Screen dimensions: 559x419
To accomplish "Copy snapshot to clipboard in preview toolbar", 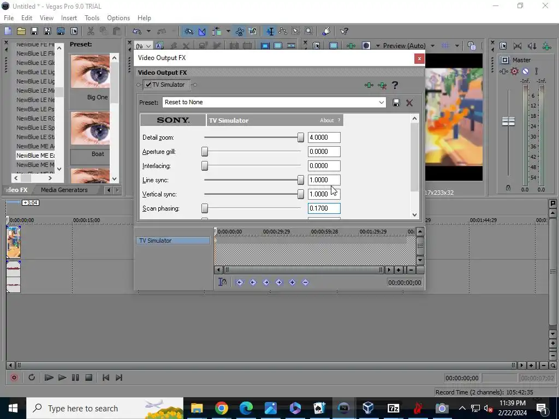I will 472,46.
